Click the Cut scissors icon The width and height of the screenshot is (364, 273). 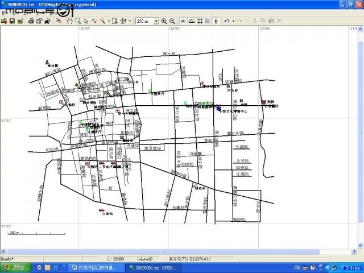[255, 21]
